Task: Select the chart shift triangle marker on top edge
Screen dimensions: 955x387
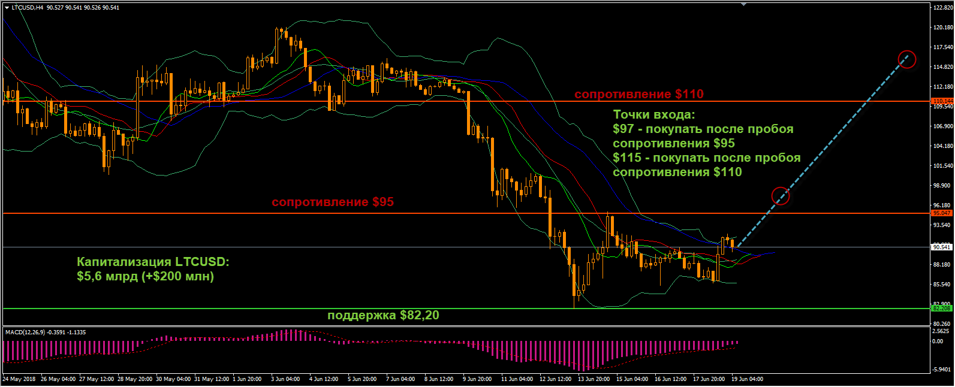Action: coord(744,4)
